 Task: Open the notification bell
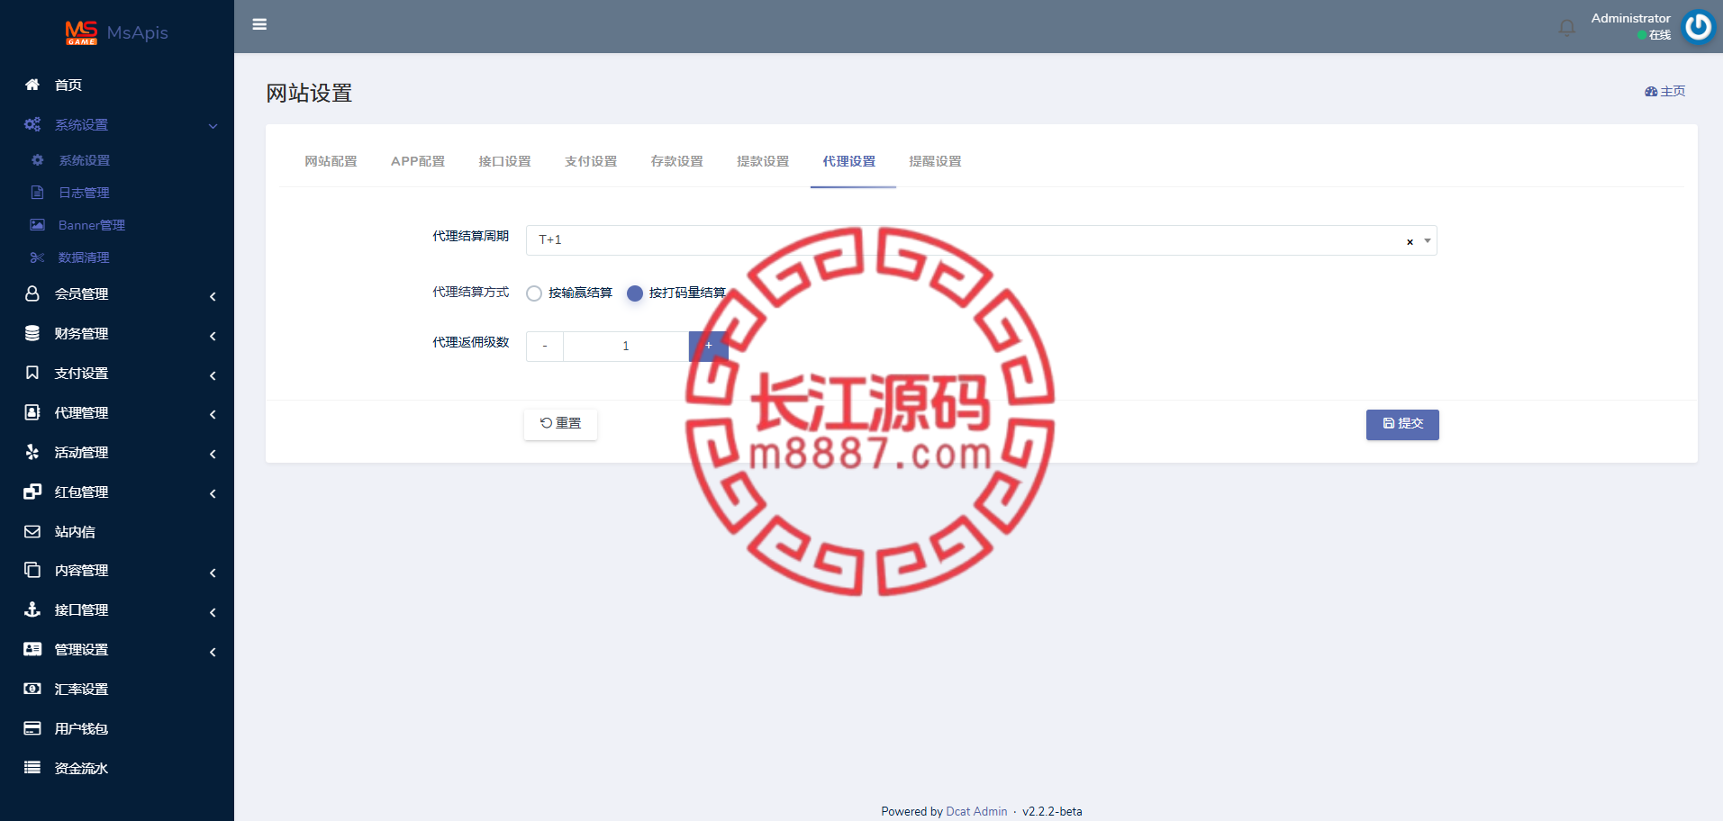pos(1567,27)
